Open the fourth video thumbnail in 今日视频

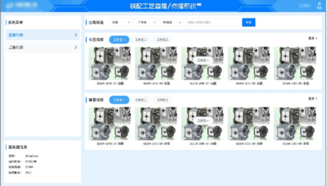[x=249, y=63]
